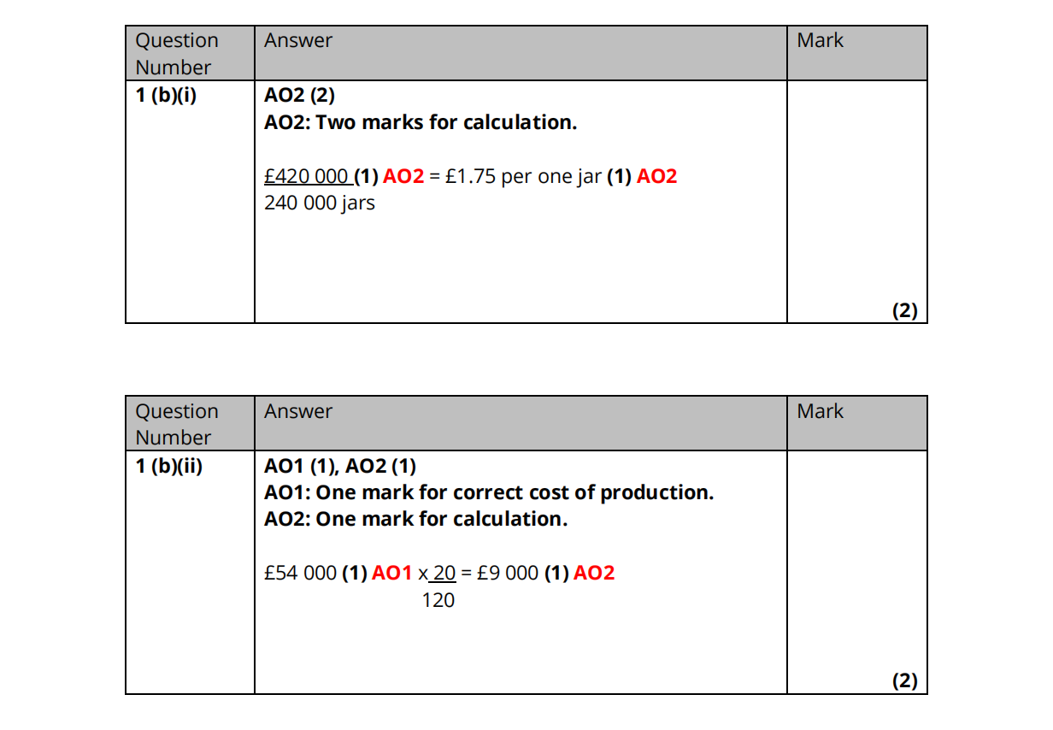This screenshot has width=1053, height=730.
Task: Click the question number 1 (b)(i) cell
Action: click(166, 96)
